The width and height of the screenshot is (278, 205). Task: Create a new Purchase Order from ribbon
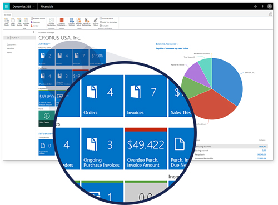pos(26,22)
